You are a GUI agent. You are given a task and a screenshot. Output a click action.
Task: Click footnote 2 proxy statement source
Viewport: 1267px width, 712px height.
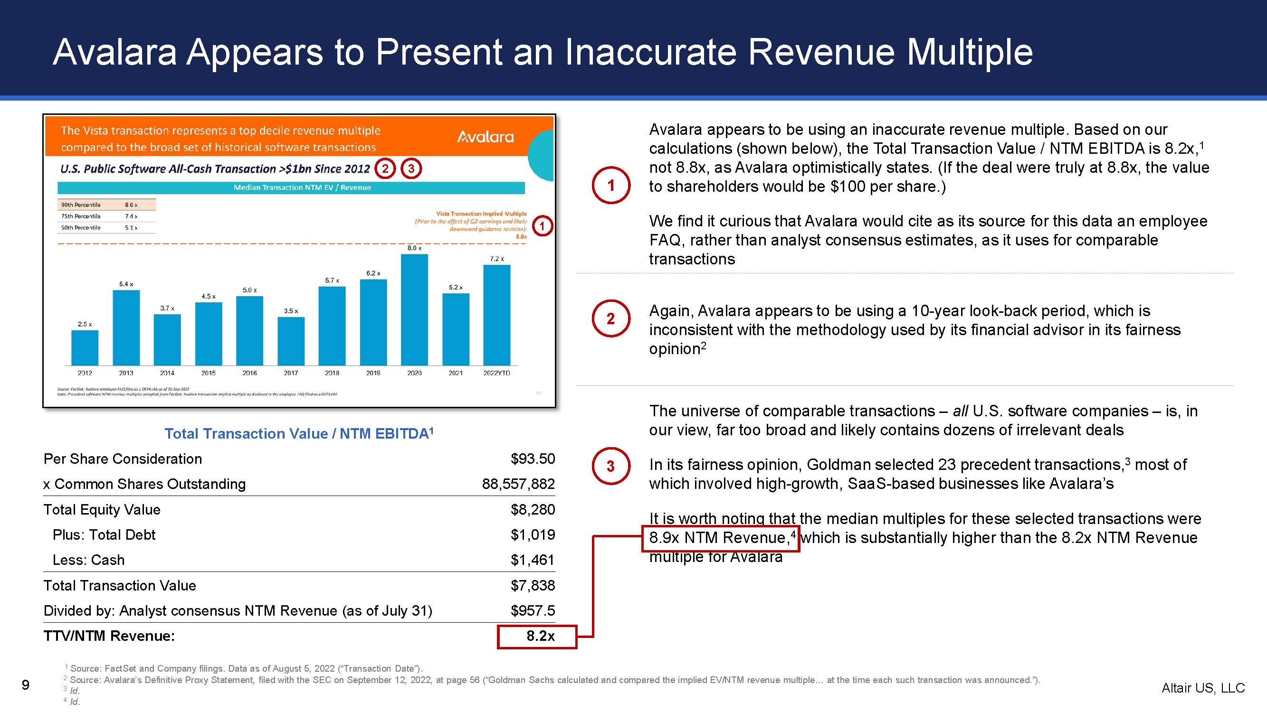pos(554,680)
